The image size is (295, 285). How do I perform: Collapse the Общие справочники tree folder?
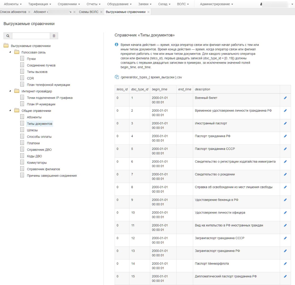pos(10,110)
